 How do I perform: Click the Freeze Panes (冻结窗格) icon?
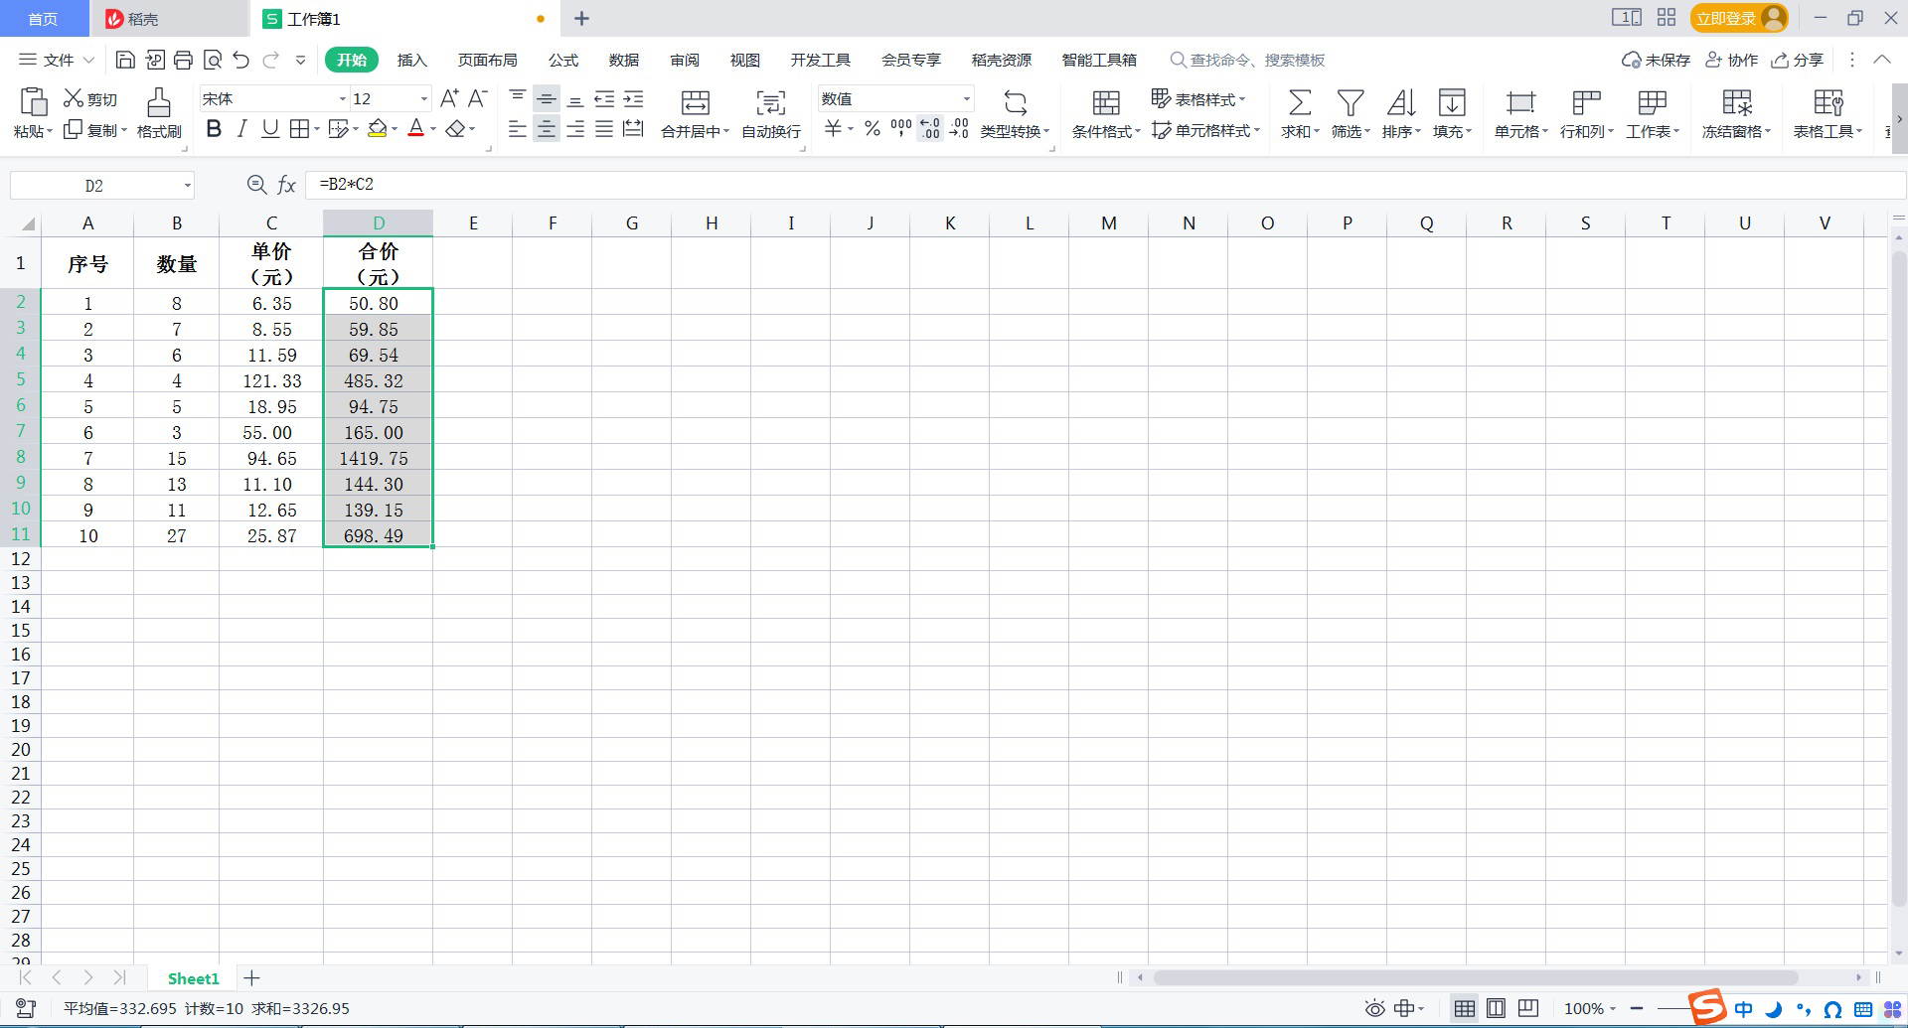coord(1736,103)
